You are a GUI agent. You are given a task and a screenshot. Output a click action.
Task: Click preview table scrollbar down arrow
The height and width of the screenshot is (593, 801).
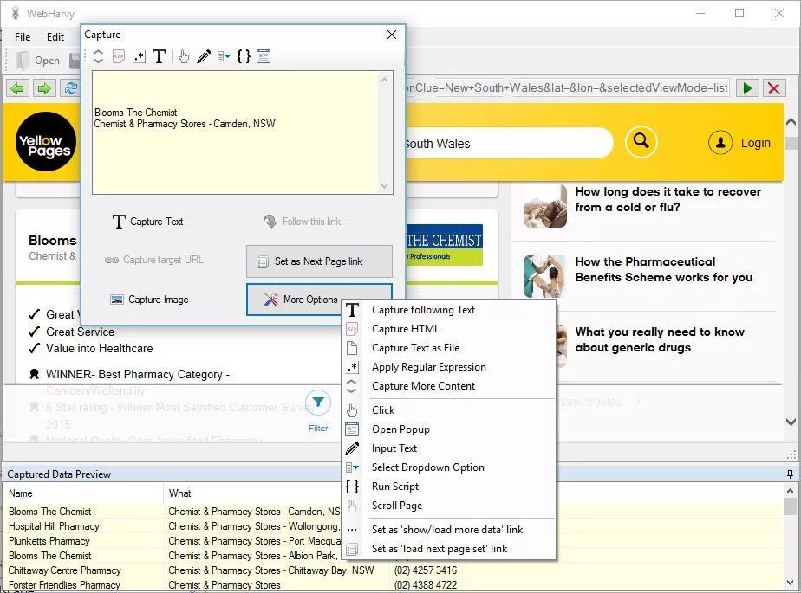point(790,583)
